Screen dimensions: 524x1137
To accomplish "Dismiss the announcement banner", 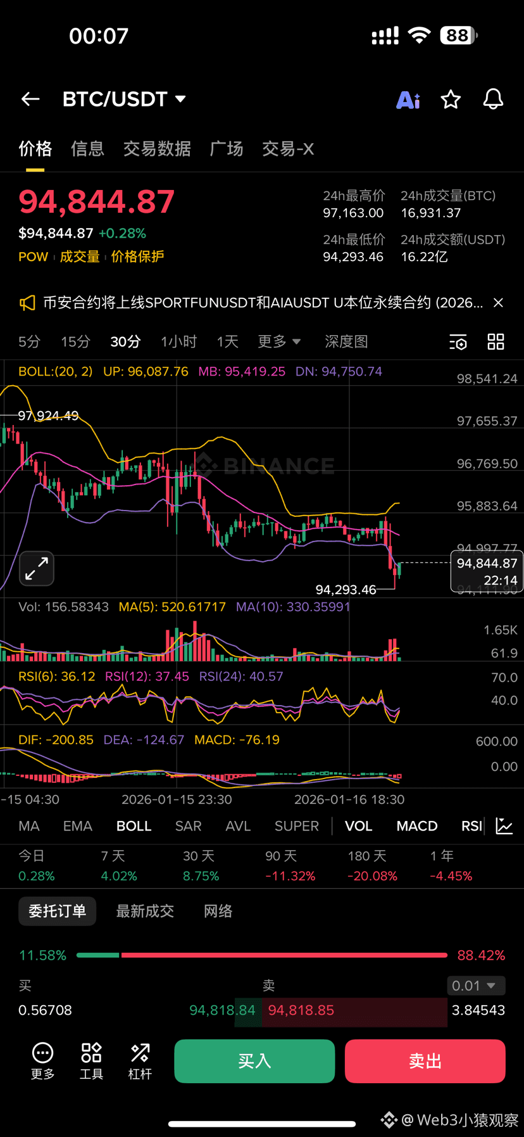I will click(499, 303).
